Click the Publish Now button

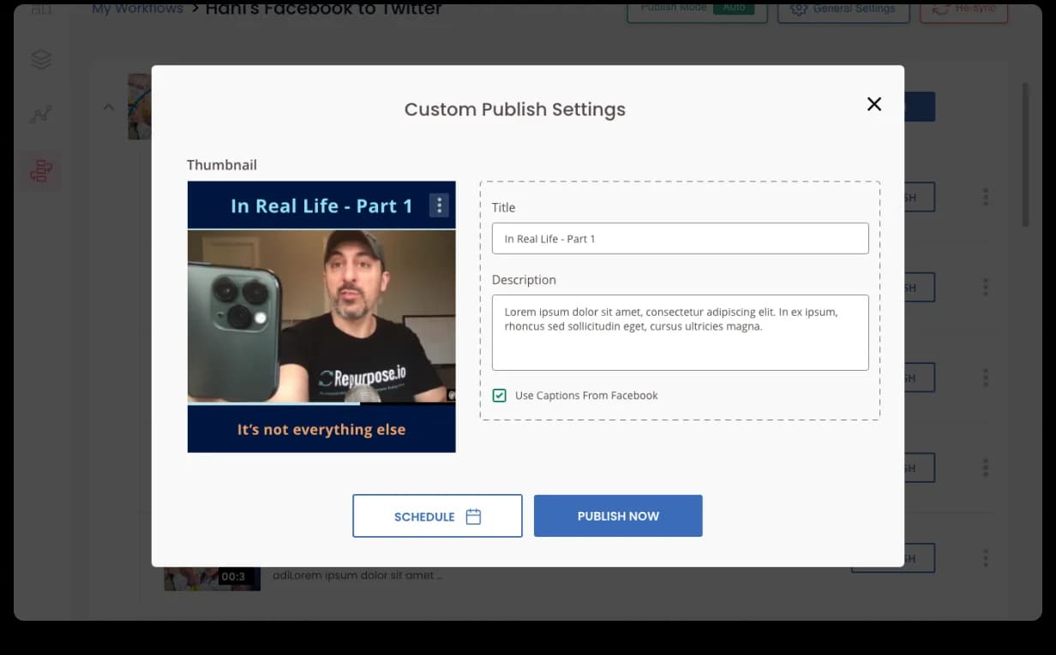[618, 515]
